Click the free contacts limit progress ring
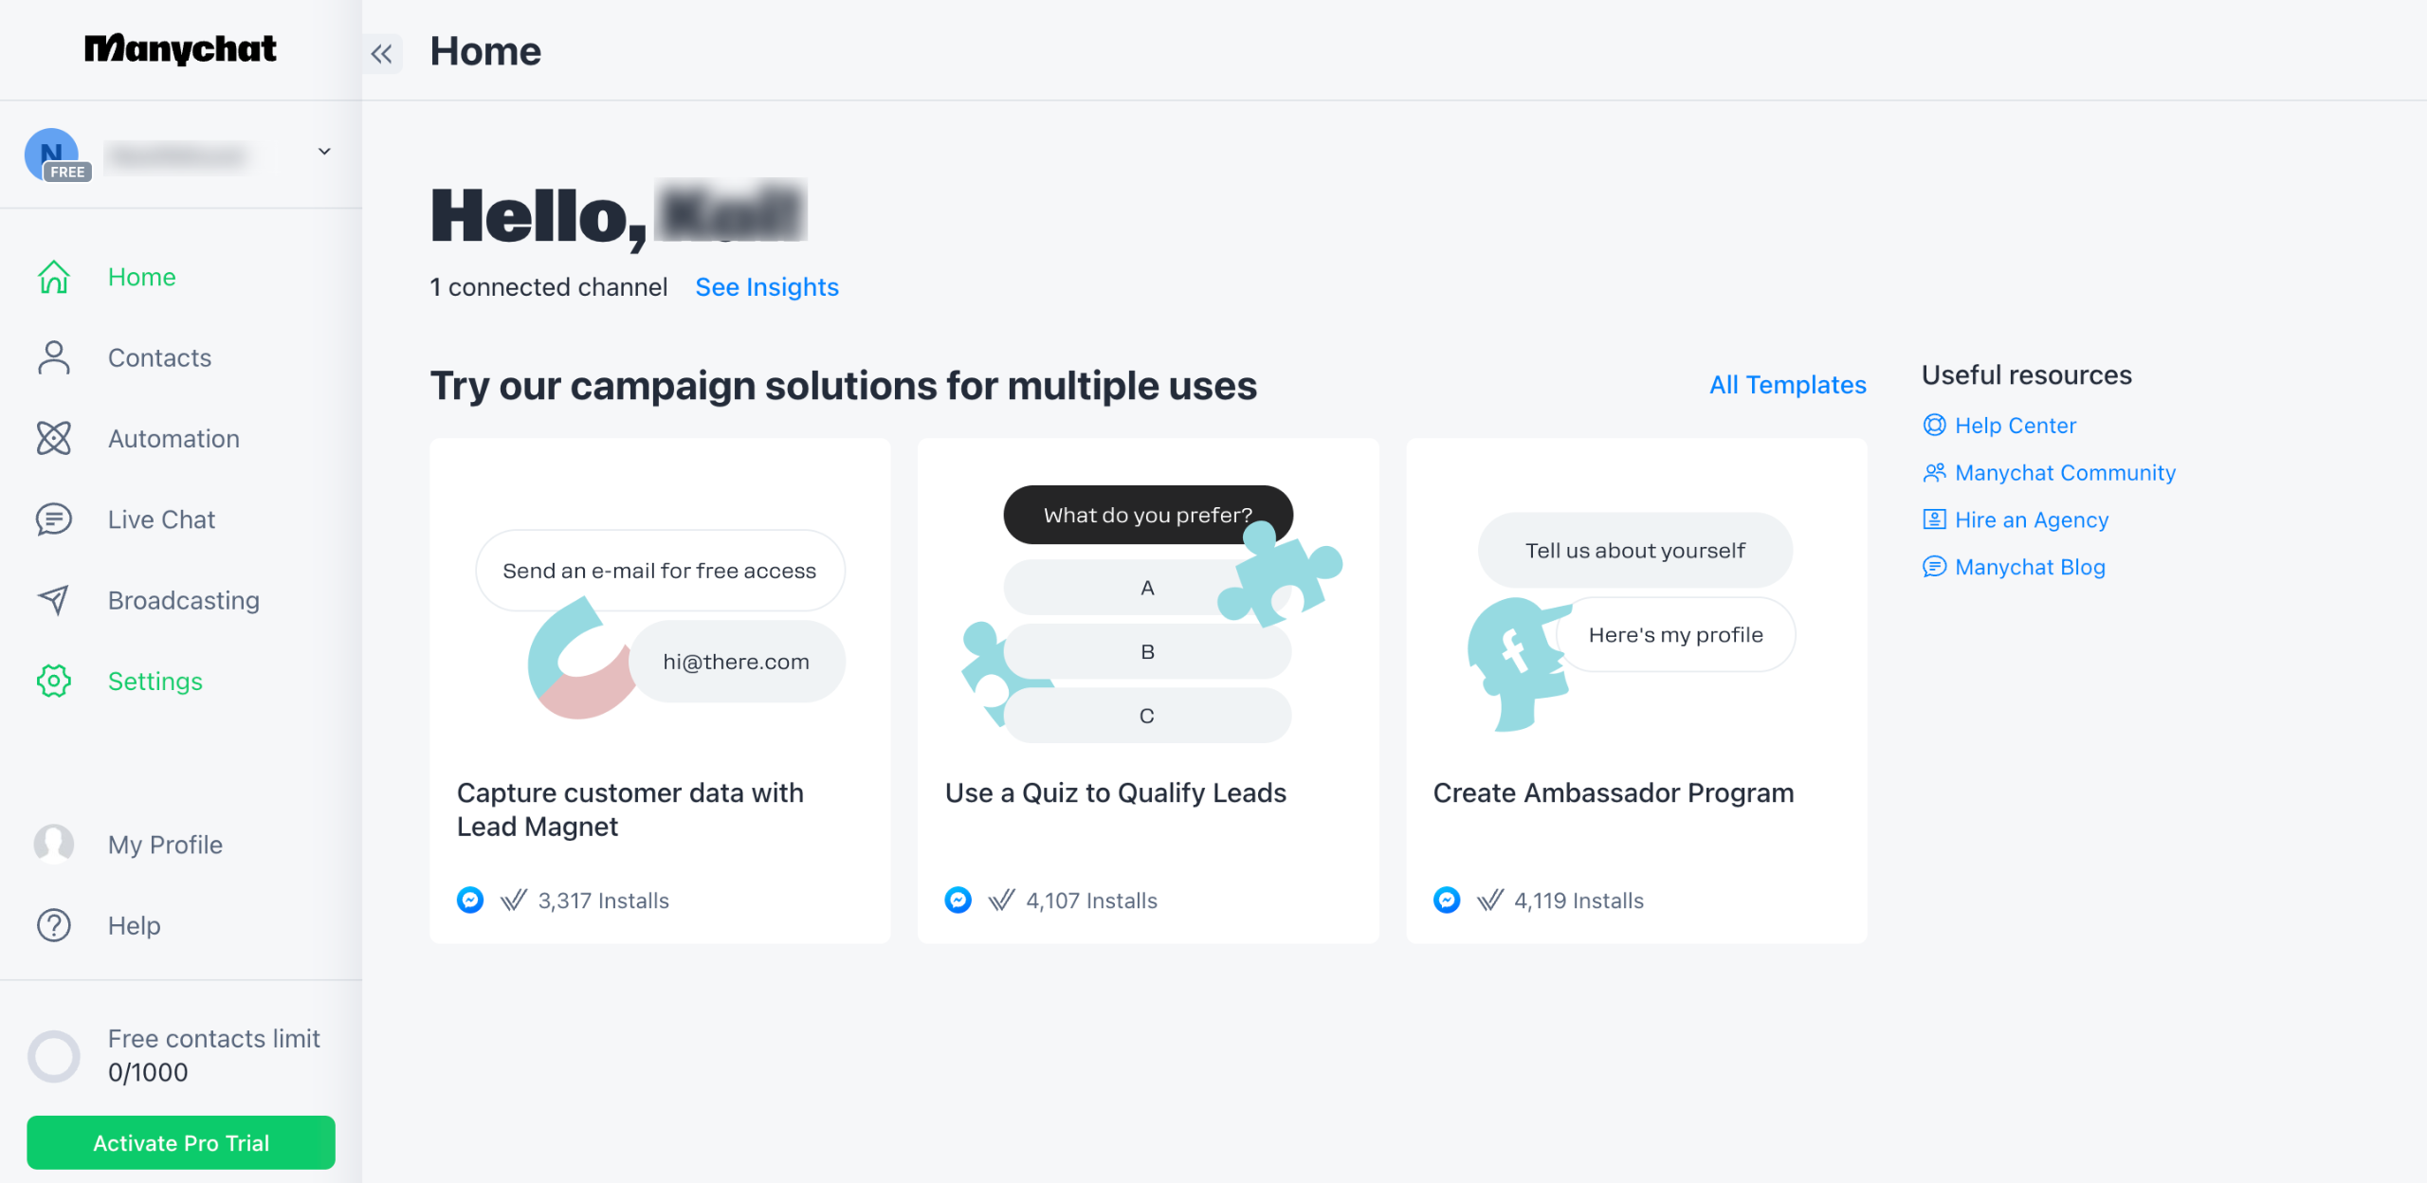Viewport: 2427px width, 1183px height. [x=54, y=1056]
